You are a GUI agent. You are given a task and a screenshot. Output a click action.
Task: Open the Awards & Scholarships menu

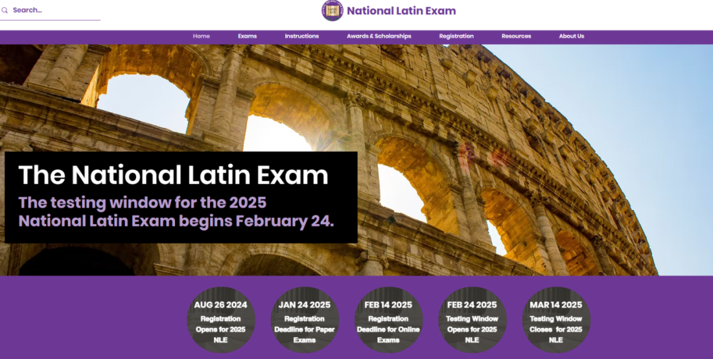(x=379, y=36)
